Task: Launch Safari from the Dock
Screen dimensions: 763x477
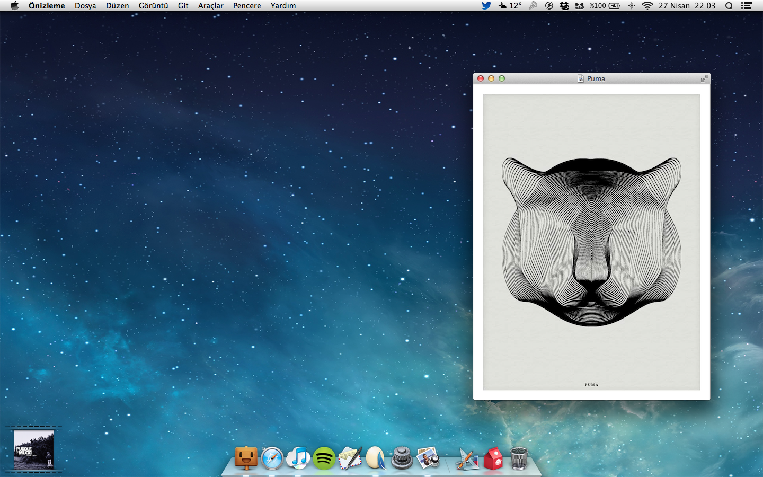Action: coord(272,458)
